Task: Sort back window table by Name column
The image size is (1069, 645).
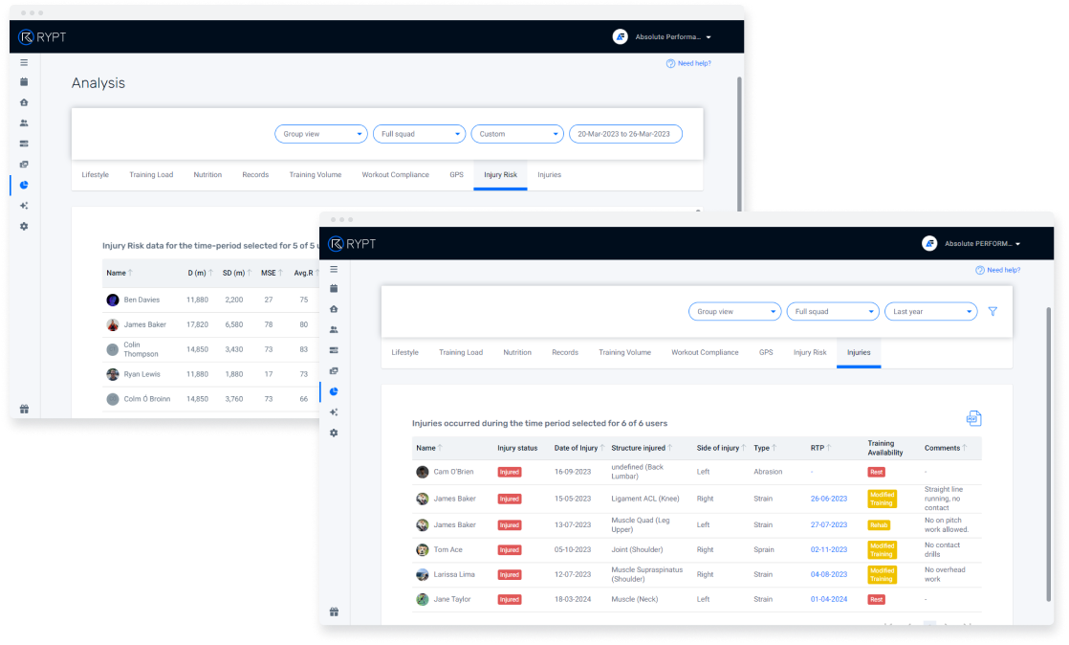Action: [120, 273]
